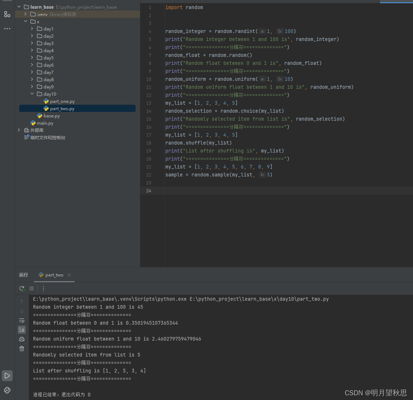Click python.exe path link in console
The height and width of the screenshot is (400, 413).
pyautogui.click(x=110, y=299)
